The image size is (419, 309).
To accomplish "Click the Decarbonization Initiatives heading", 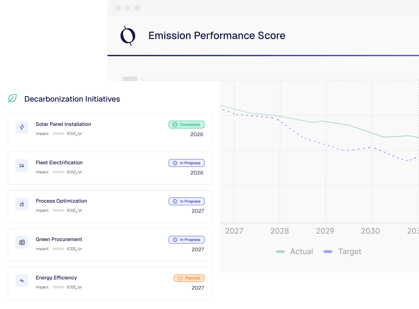I will (x=72, y=99).
